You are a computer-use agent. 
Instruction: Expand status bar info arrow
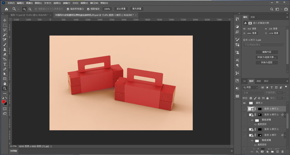[x=51, y=146]
